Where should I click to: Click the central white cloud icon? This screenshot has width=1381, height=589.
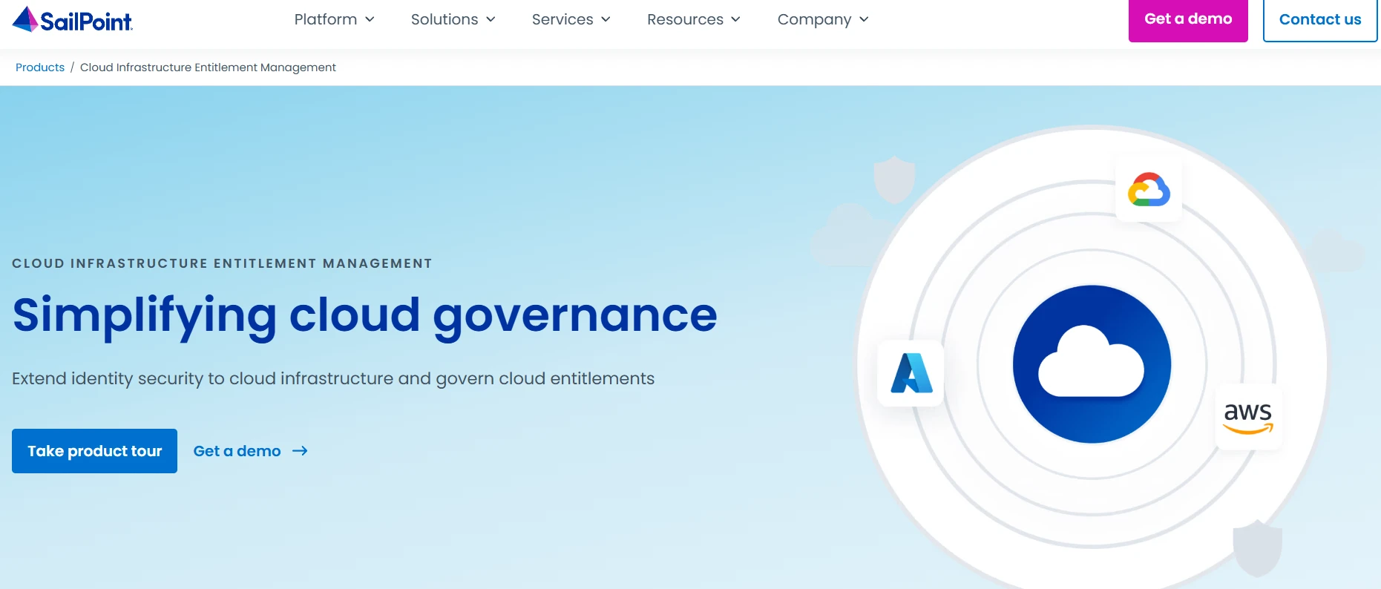click(1091, 362)
